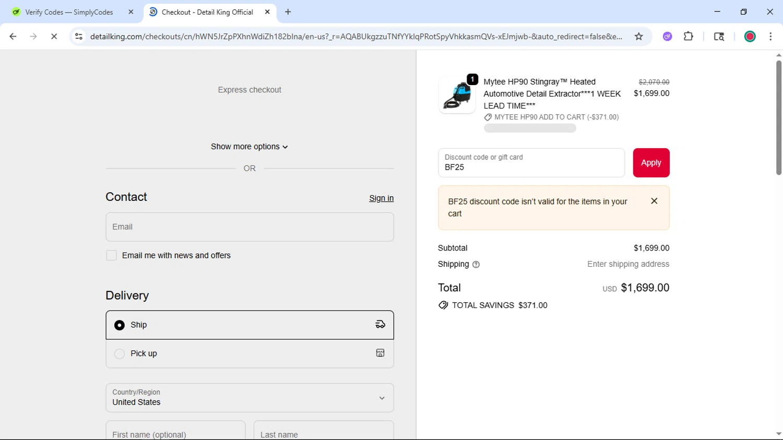783x440 pixels.
Task: Switch to Checkout Detail King Official tab
Action: click(207, 12)
